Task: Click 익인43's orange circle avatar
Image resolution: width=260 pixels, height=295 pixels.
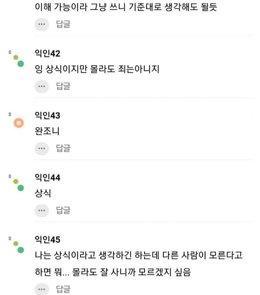Action: pyautogui.click(x=19, y=123)
